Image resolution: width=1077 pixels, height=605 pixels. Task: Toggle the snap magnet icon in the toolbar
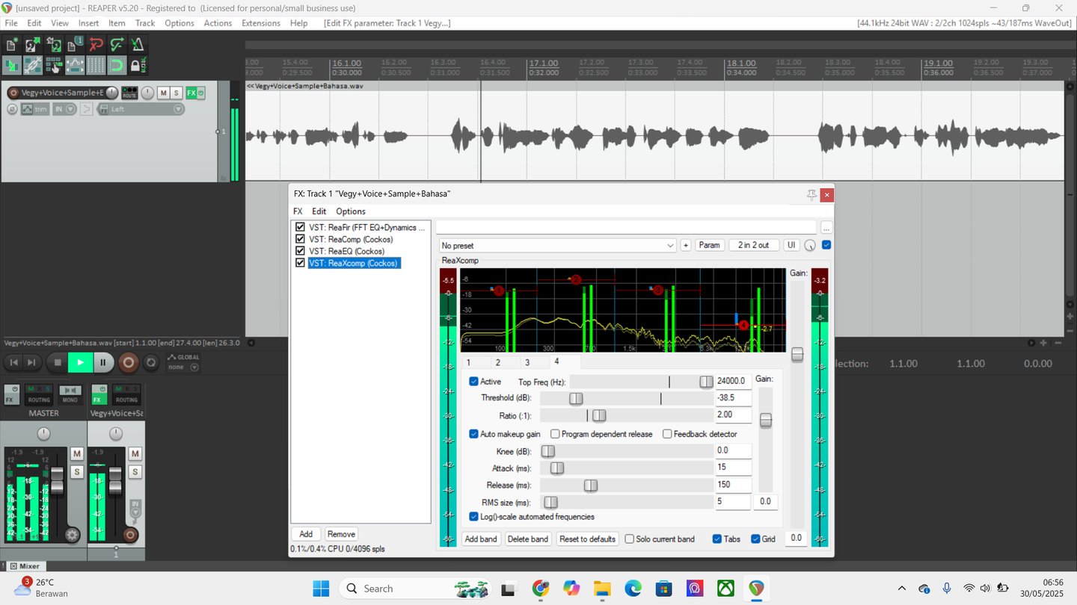(117, 66)
